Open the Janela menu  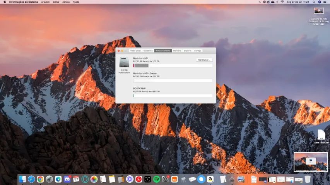pos(66,2)
